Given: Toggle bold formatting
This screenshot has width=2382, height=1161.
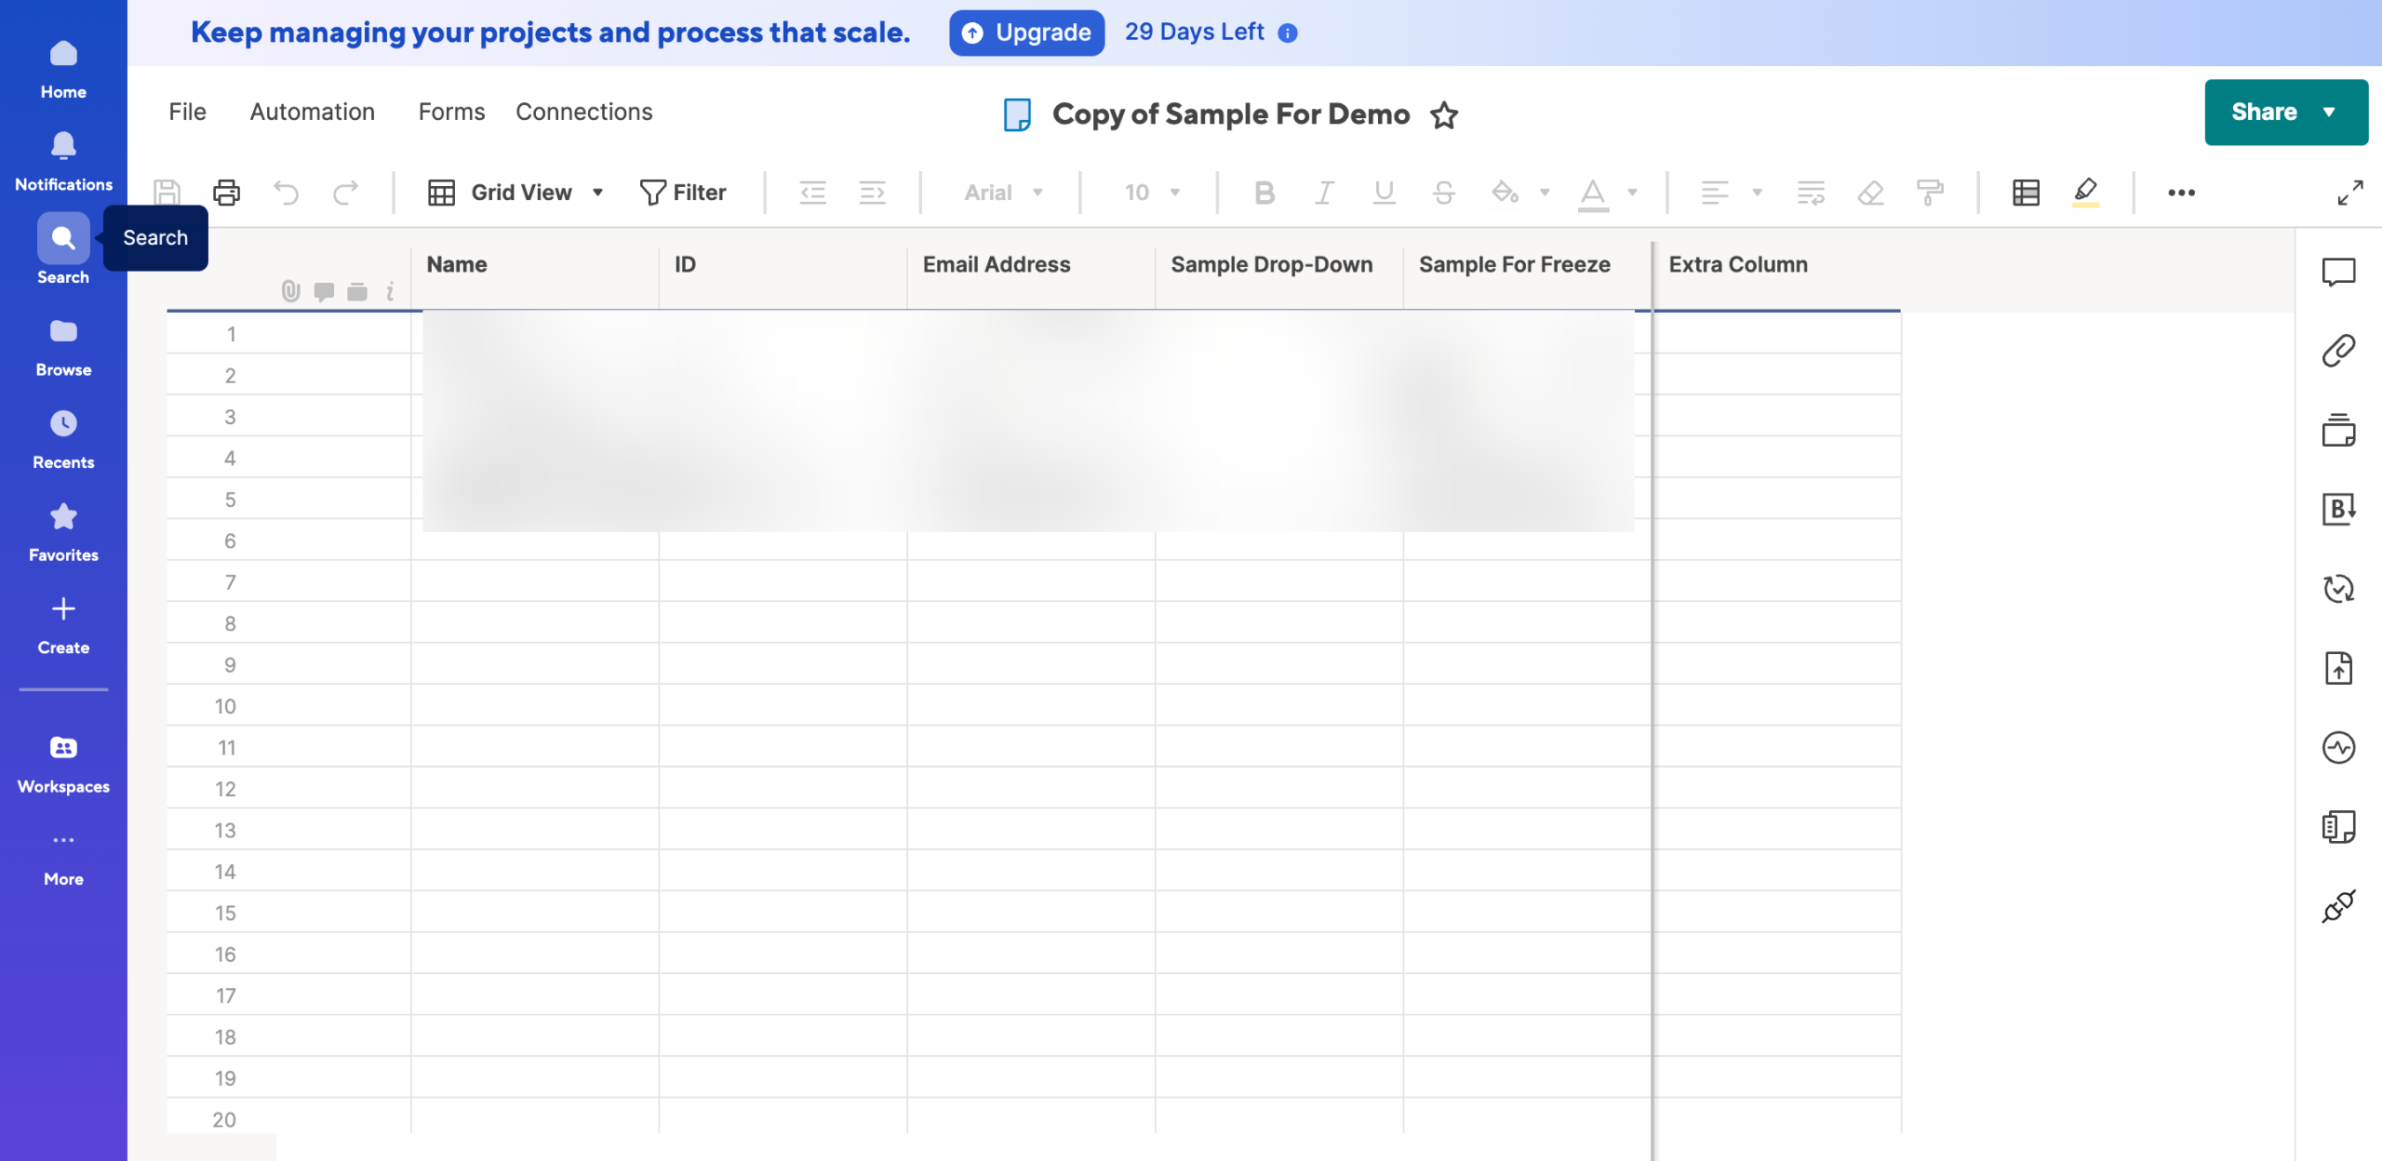Looking at the screenshot, I should [x=1264, y=193].
